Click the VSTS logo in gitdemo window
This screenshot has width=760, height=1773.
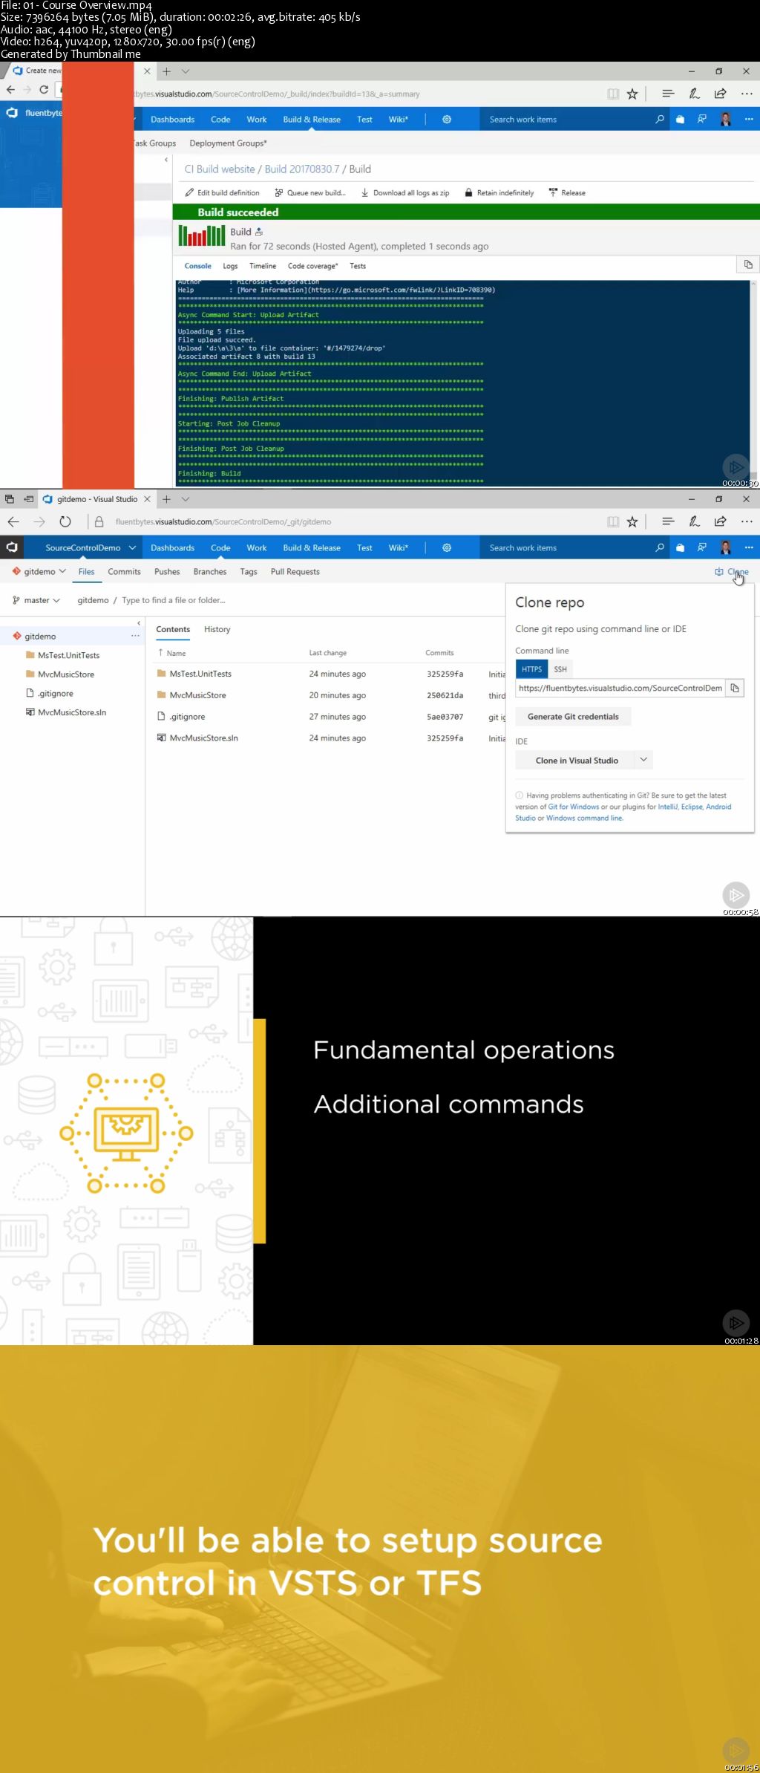coord(12,547)
